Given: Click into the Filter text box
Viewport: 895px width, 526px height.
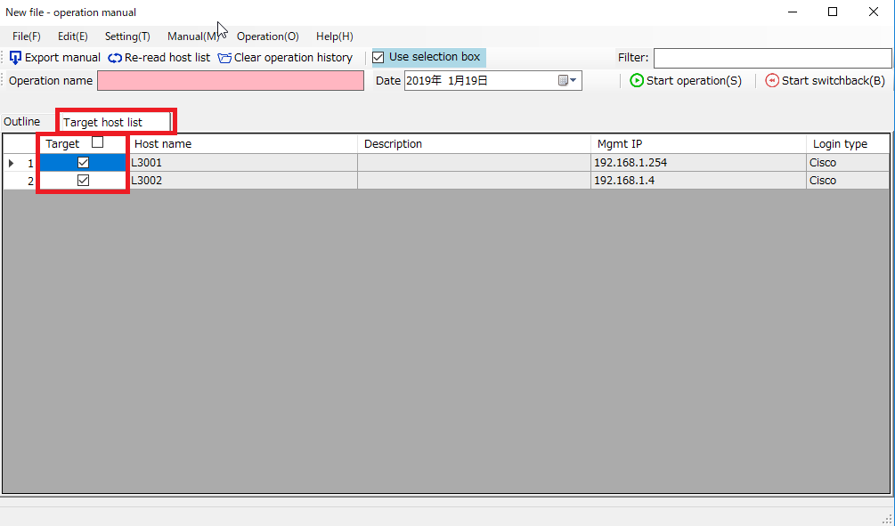Looking at the screenshot, I should [x=771, y=58].
